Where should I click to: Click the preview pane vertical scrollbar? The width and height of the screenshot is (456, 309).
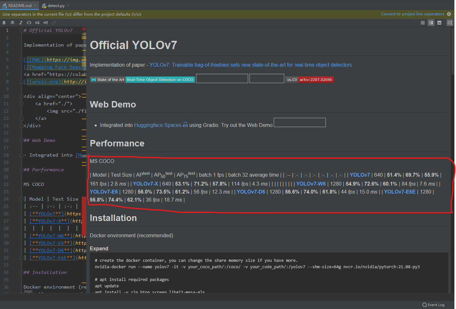tap(453, 51)
